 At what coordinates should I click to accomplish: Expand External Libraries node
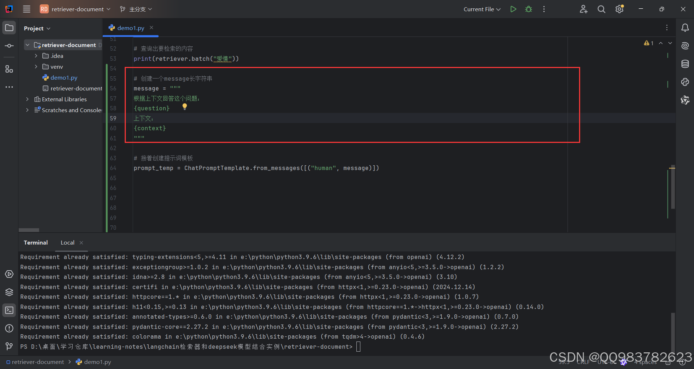point(27,99)
